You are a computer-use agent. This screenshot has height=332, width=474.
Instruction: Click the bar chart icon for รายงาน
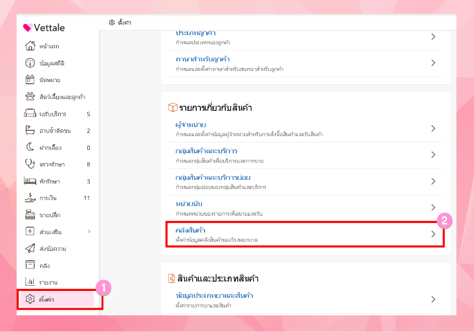coord(30,282)
